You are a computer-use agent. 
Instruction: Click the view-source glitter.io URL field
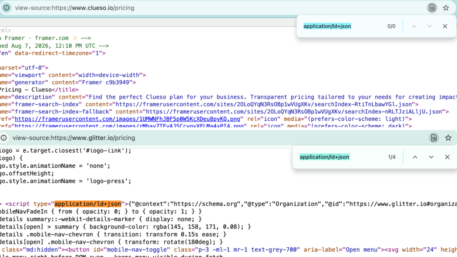click(74, 138)
